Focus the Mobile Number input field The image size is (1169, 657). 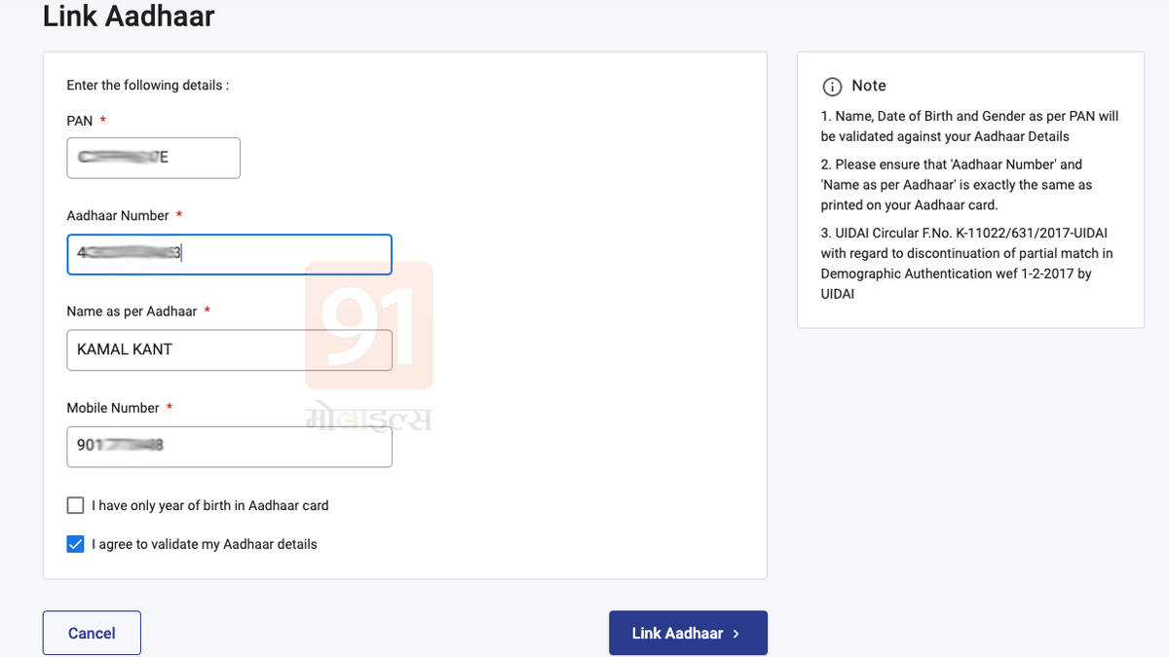pyautogui.click(x=229, y=446)
